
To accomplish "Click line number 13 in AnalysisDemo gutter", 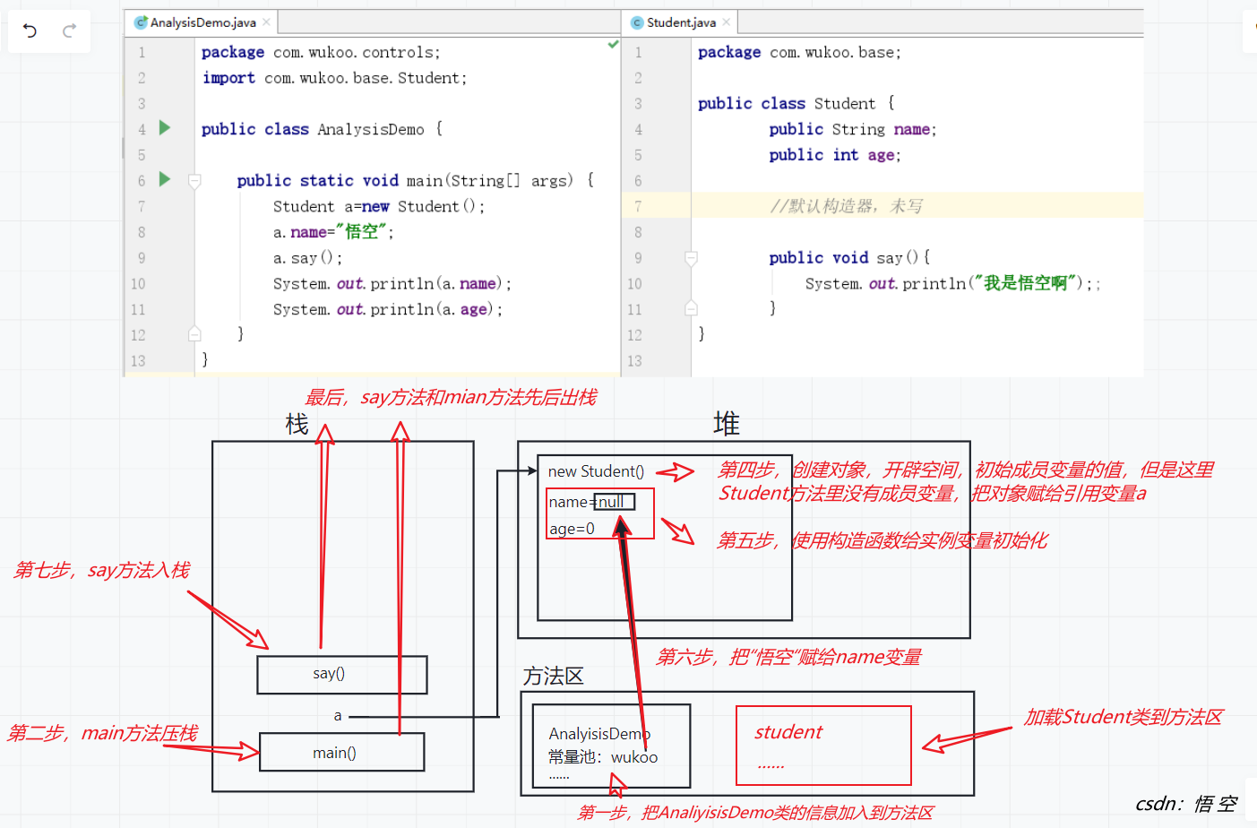I will coord(138,360).
